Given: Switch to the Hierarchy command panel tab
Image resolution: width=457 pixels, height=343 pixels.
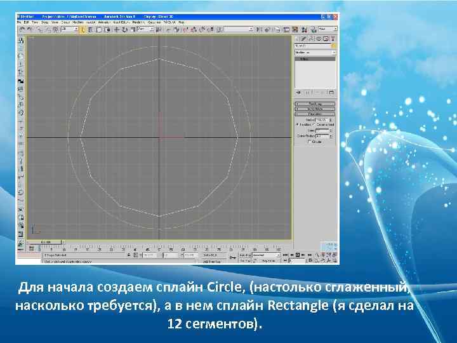Looking at the screenshot, I should (x=311, y=38).
